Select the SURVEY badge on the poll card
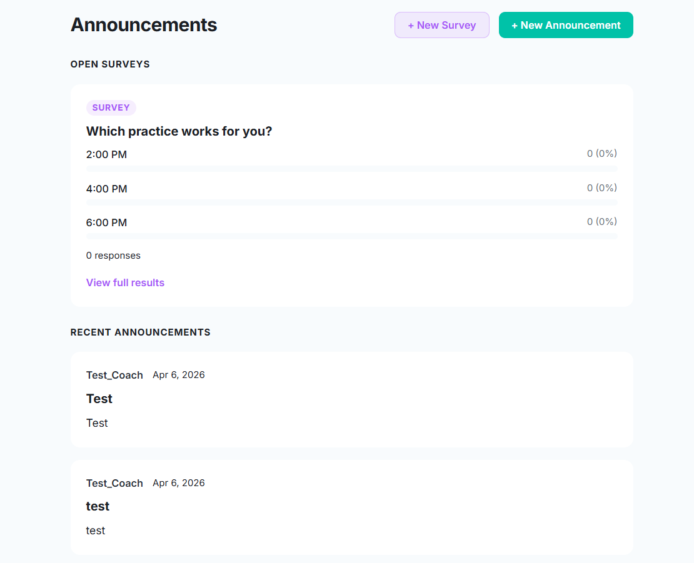The height and width of the screenshot is (563, 694). 111,107
